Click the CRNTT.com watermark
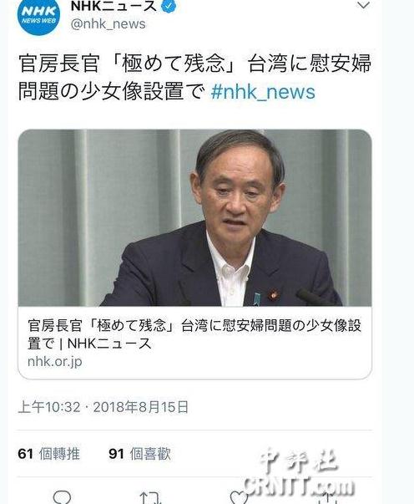 click(x=299, y=486)
